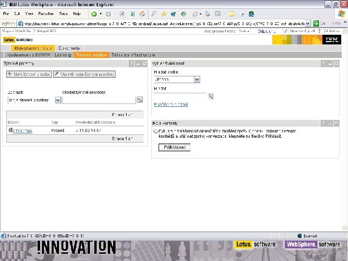Maximize the Týmové prostory portlet
The image size is (348, 261).
(x=145, y=63)
